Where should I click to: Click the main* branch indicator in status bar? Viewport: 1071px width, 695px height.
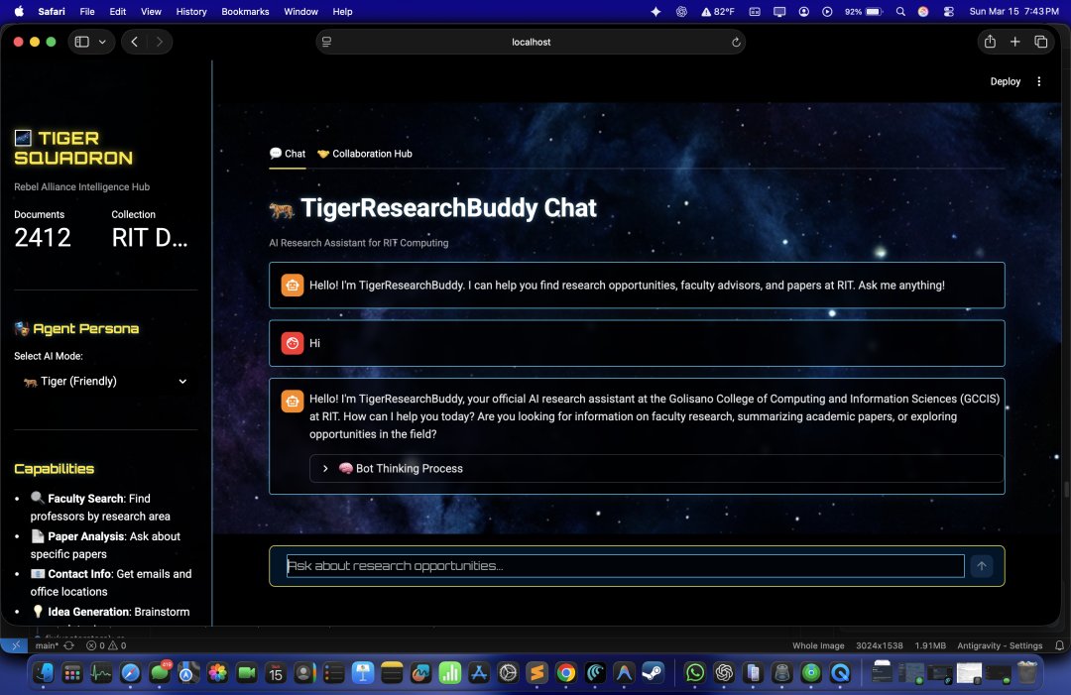[47, 645]
